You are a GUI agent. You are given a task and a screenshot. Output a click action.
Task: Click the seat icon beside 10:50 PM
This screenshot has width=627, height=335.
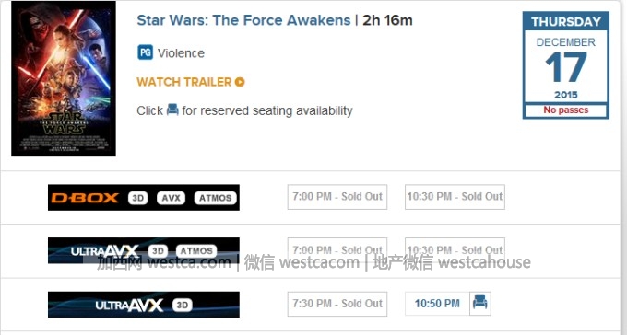(479, 304)
